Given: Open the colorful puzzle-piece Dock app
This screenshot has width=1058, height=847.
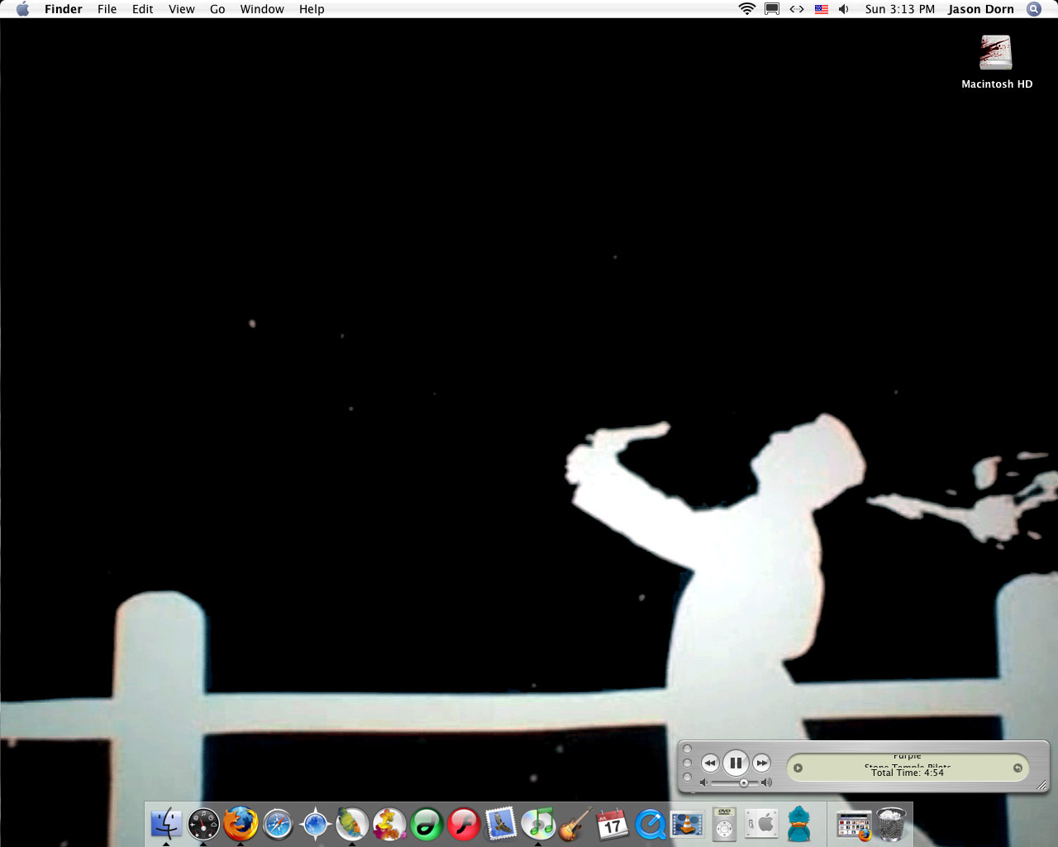Looking at the screenshot, I should (x=389, y=824).
